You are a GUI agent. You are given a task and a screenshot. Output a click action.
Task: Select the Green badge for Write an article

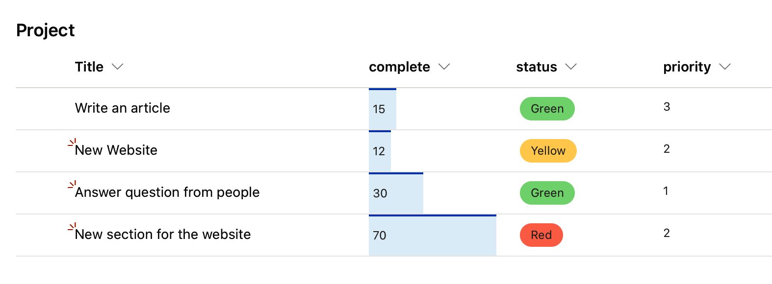[547, 108]
